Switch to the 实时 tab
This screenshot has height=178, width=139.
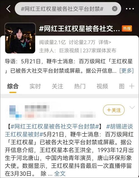pyautogui.click(x=35, y=86)
